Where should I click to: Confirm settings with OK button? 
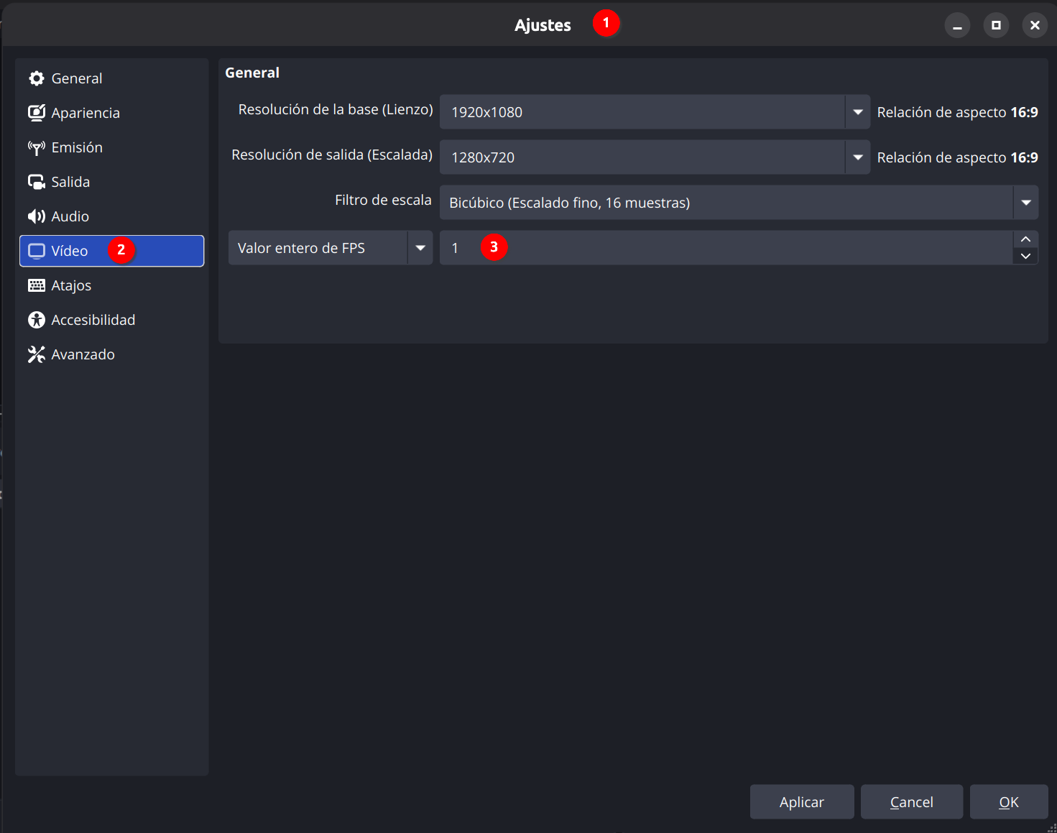[1009, 802]
